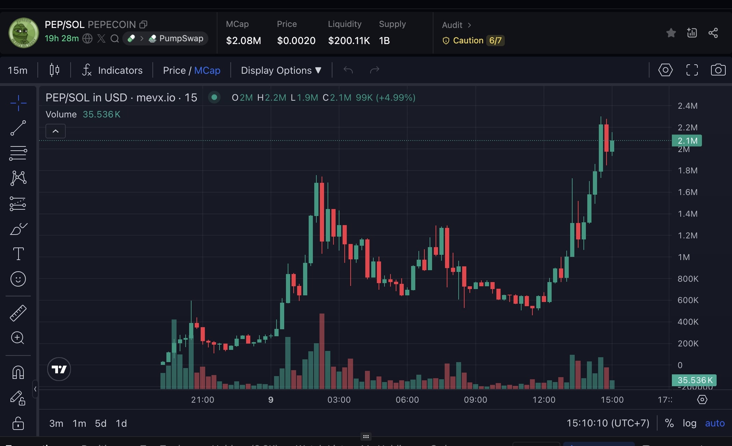Switch chart to MCap view
The width and height of the screenshot is (732, 446).
pyautogui.click(x=207, y=70)
